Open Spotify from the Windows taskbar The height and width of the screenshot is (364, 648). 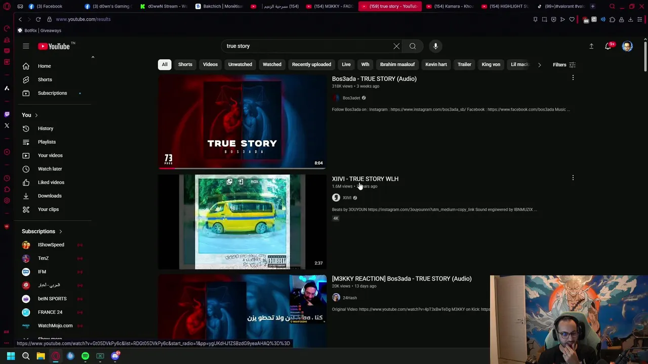85,356
